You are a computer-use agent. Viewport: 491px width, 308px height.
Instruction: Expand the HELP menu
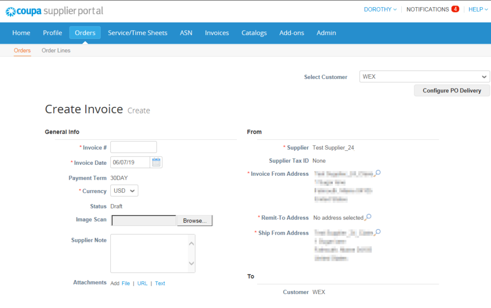point(479,9)
